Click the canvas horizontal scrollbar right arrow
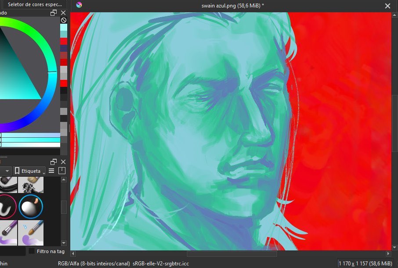Viewport: 398px width, 268px height. tap(388, 253)
